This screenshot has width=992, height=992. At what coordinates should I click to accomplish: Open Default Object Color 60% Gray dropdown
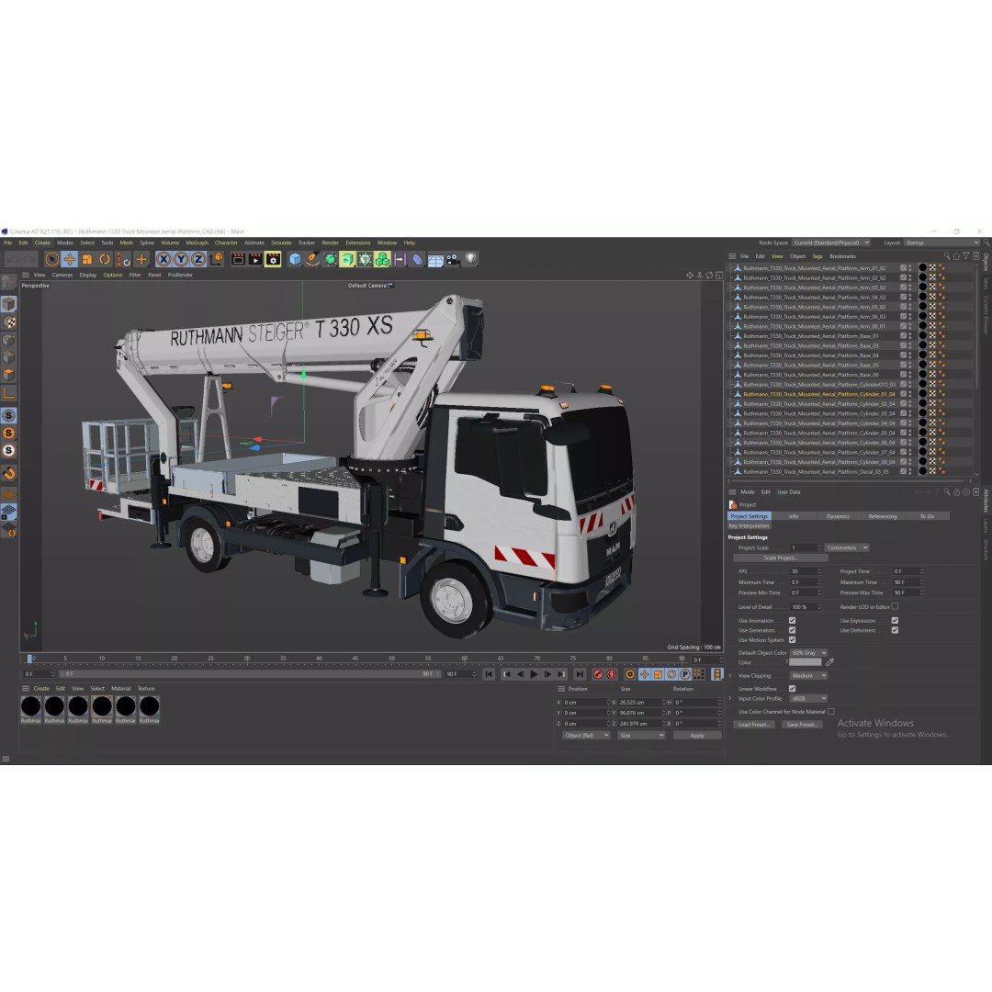808,653
